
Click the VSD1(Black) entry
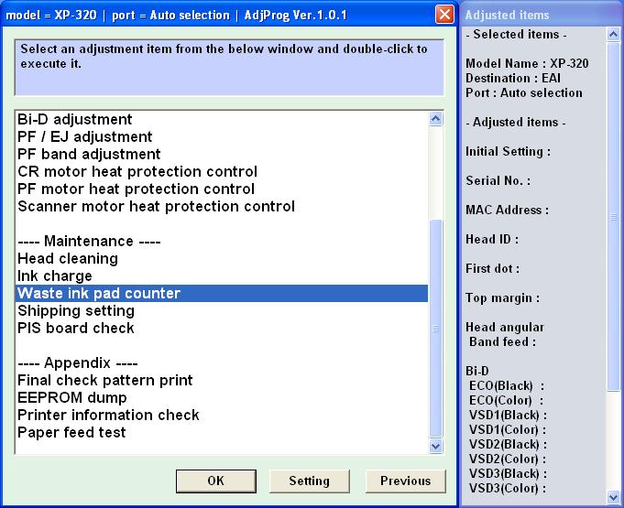coord(508,416)
